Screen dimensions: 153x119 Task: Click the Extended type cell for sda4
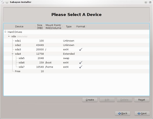point(69,54)
